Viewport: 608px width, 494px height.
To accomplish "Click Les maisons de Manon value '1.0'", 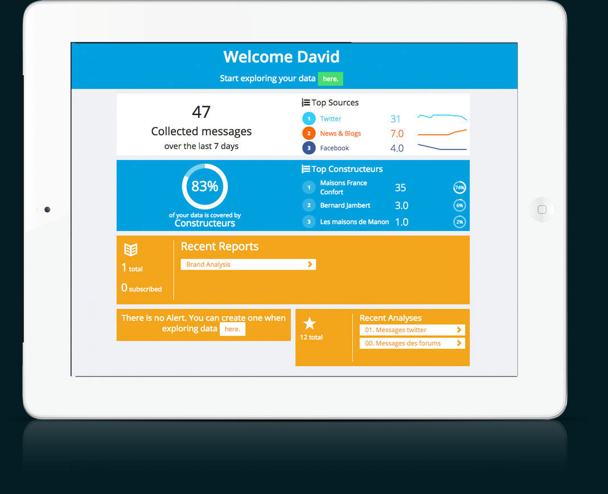I will (x=401, y=222).
